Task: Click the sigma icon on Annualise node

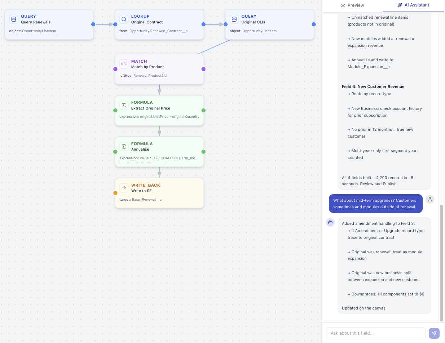Action: tap(124, 147)
